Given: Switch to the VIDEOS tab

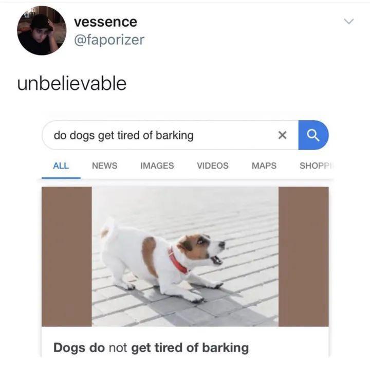Looking at the screenshot, I should click(213, 166).
